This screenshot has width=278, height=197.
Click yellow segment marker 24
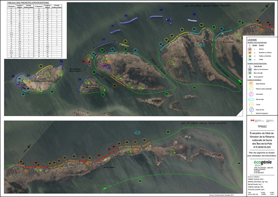coord(182,29)
